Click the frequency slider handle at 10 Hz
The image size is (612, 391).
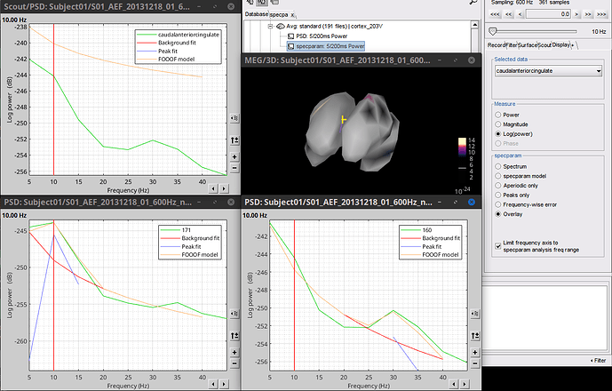point(493,31)
